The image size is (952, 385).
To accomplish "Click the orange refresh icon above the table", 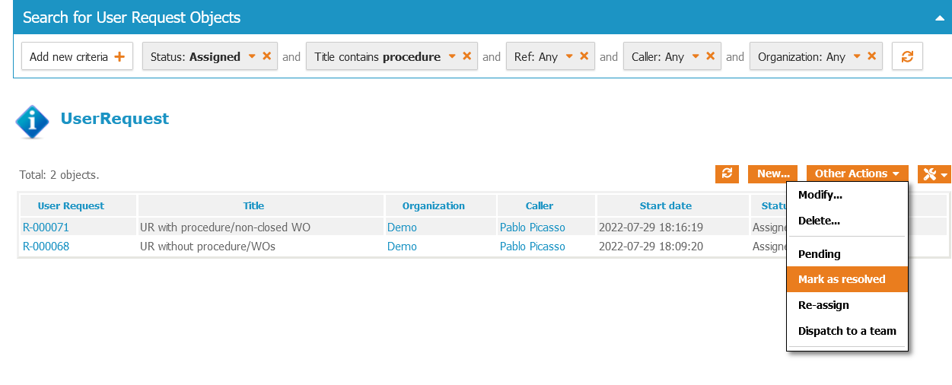I will click(727, 174).
